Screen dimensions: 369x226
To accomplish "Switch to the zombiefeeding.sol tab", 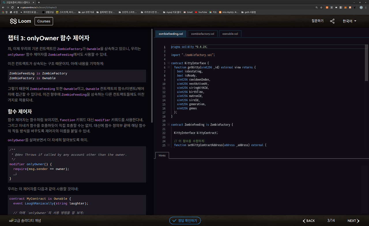I will point(171,34).
